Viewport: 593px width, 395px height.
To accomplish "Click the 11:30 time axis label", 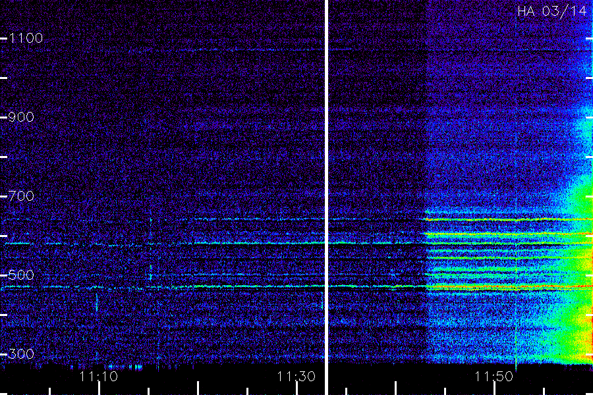I will [296, 377].
